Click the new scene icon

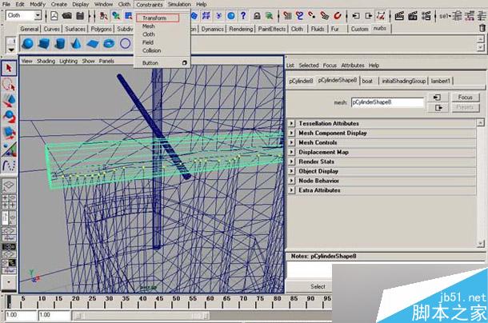point(54,15)
